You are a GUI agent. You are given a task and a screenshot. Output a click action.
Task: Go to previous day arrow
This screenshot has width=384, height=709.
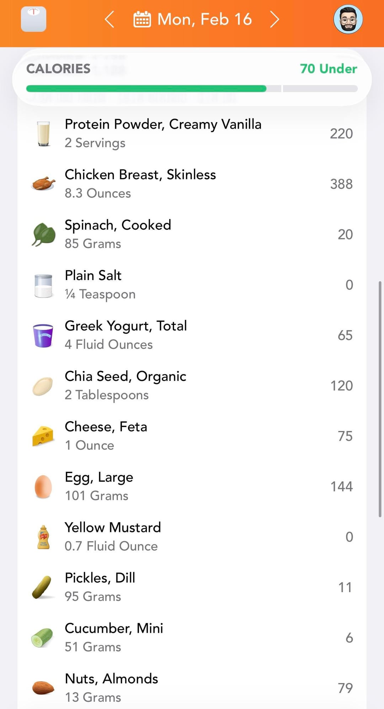coord(110,19)
